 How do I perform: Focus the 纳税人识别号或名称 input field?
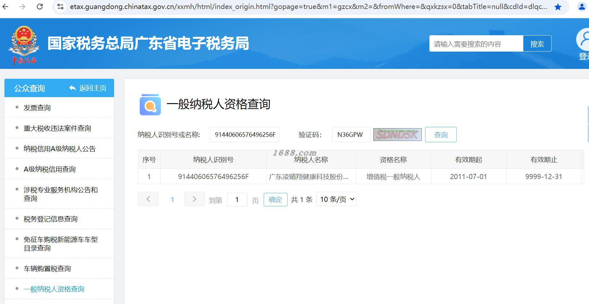(x=245, y=135)
